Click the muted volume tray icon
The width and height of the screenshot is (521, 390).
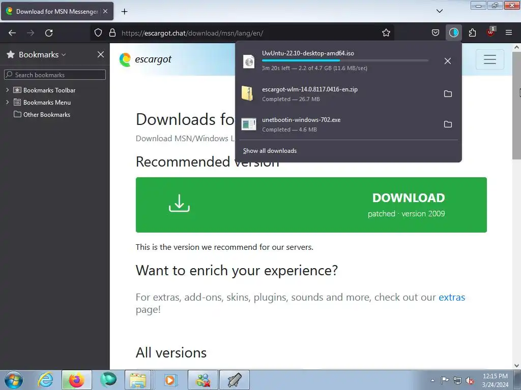470,380
